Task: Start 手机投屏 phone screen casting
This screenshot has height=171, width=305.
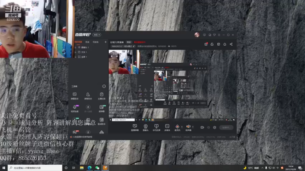Action: pos(156,128)
